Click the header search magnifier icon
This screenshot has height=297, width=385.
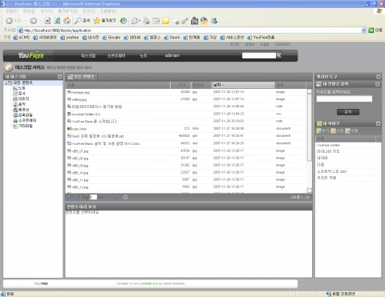coord(279,55)
